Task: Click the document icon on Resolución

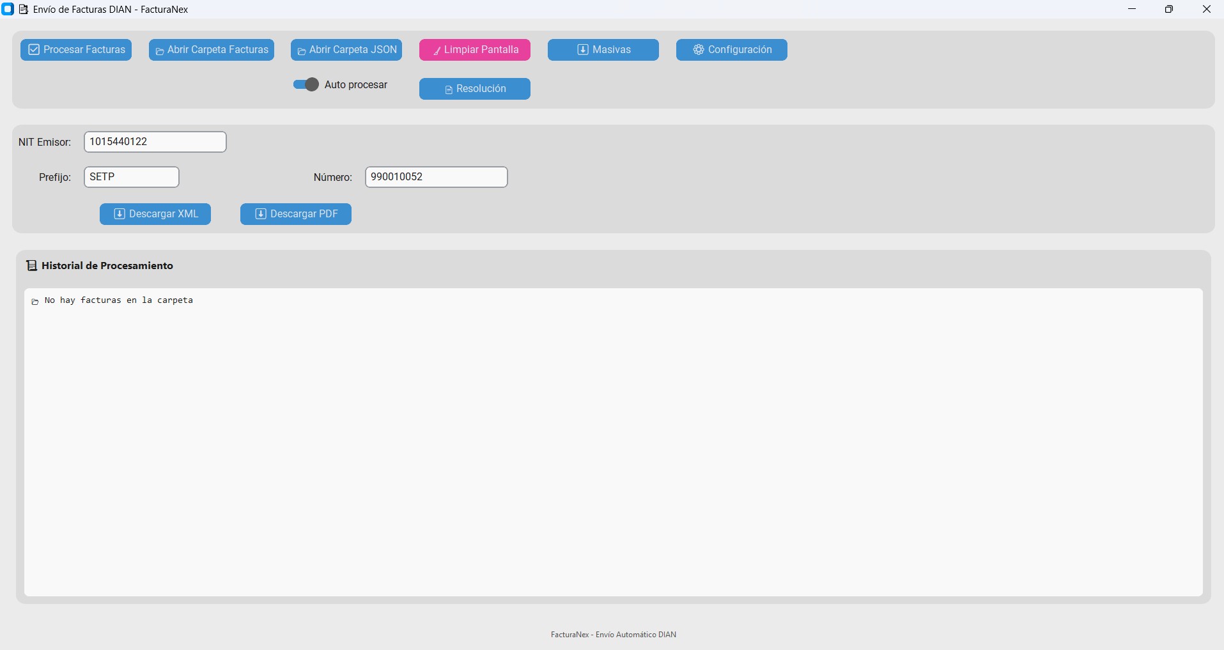Action: point(449,89)
